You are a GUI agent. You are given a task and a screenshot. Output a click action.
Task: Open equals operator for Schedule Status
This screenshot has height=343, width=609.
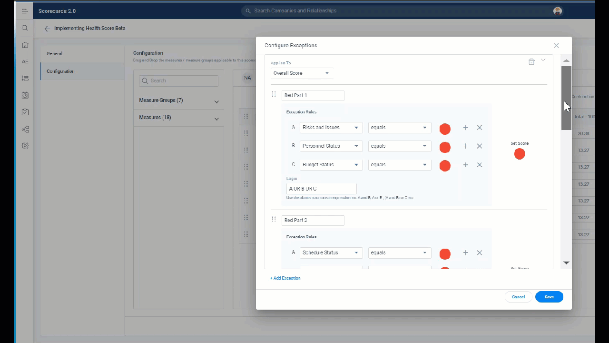click(x=400, y=253)
